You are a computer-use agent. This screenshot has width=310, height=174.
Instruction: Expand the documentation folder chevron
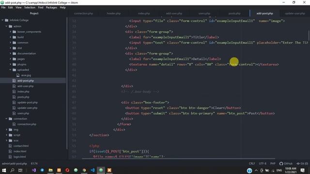coord(10,53)
